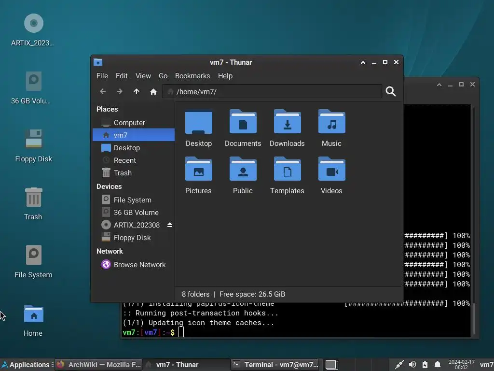Eject the ARTIX_202308 device
This screenshot has width=494, height=371.
tap(170, 225)
